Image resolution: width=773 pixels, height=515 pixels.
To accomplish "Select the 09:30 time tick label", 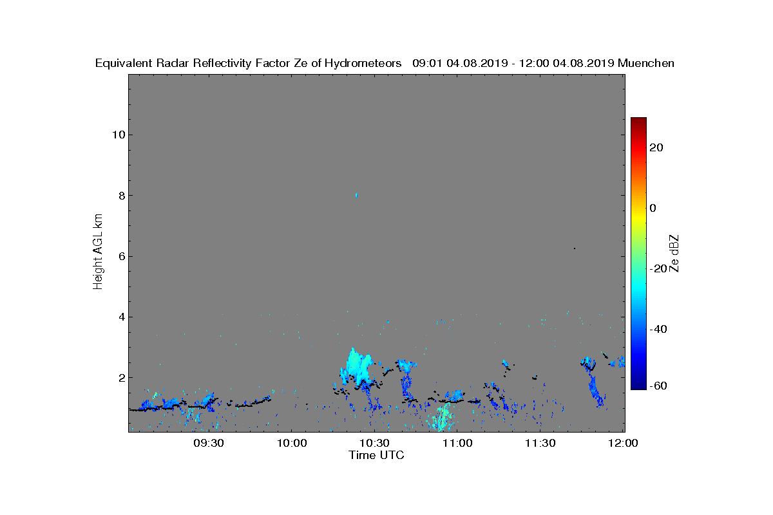I will 209,443.
